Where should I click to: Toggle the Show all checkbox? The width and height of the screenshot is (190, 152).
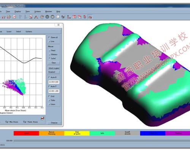pos(49,37)
